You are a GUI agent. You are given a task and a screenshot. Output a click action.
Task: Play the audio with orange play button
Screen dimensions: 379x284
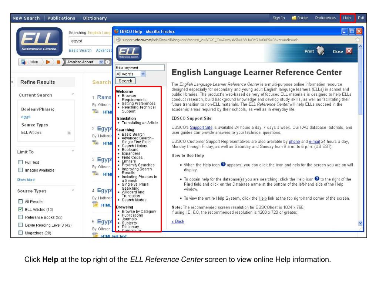point(48,62)
